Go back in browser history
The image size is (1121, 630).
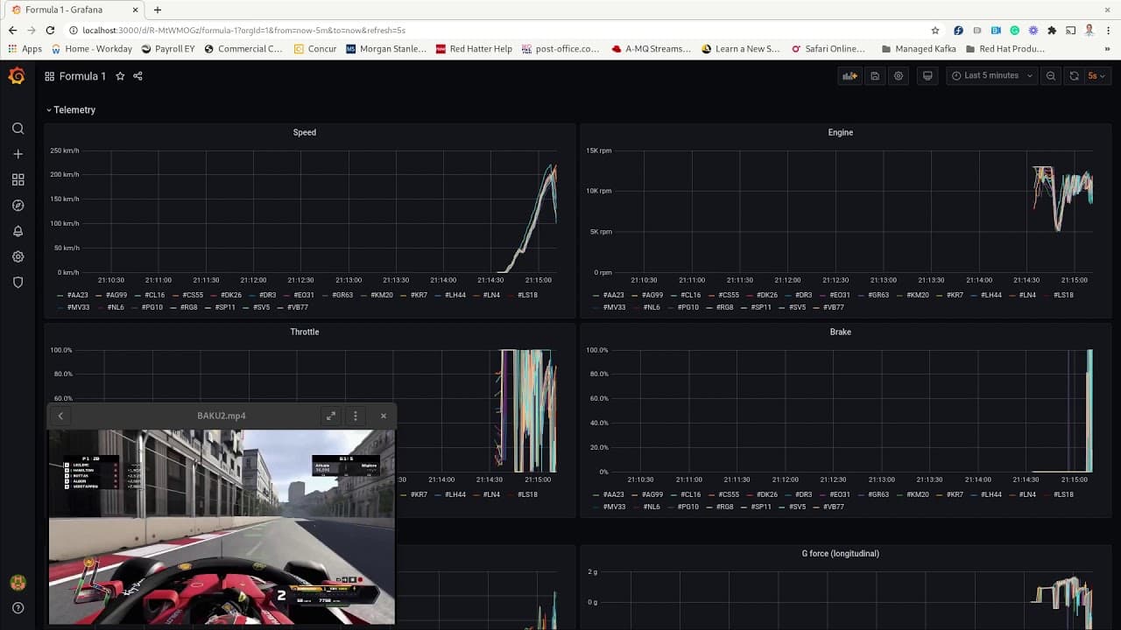click(12, 30)
